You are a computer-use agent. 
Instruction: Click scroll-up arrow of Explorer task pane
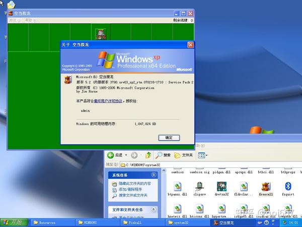pos(164,171)
